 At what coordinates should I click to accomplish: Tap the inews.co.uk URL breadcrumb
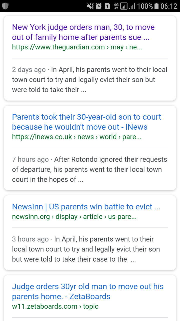77,137
